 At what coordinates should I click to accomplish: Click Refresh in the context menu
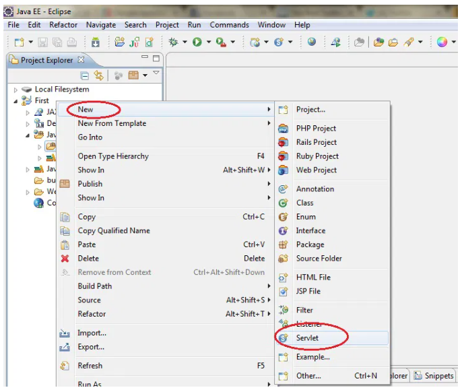pos(90,366)
